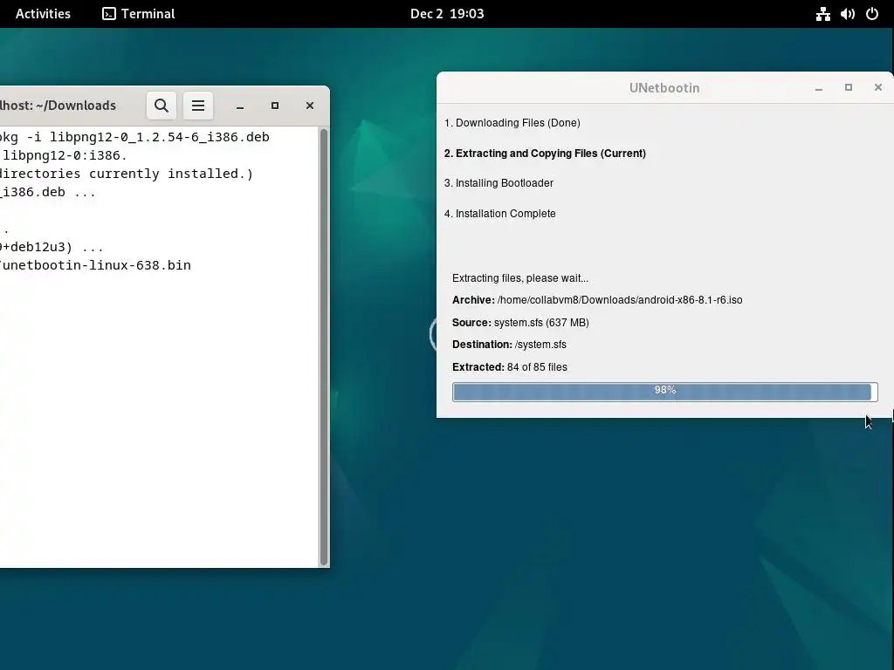Close the Terminal window
The image size is (894, 670).
(x=310, y=106)
